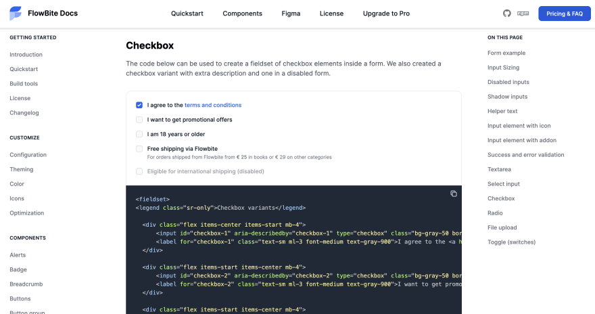
Task: Open License in the top navigation
Action: (x=332, y=14)
